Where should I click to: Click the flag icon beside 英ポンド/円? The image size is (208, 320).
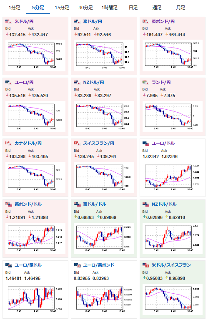point(145,21)
